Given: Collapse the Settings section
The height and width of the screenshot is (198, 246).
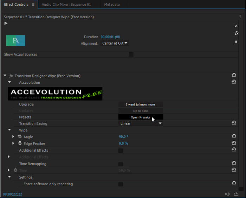Looking at the screenshot, I should click(9, 177).
